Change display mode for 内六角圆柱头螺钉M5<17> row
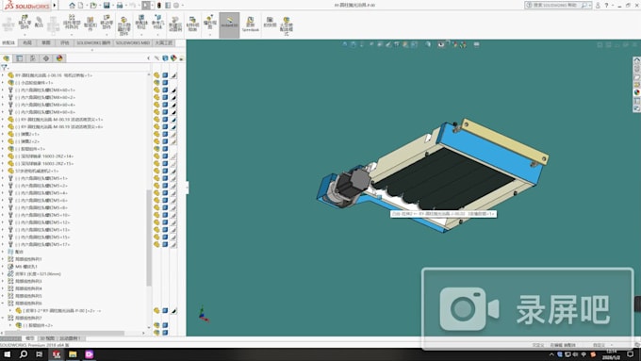This screenshot has height=361, width=641. point(165,244)
